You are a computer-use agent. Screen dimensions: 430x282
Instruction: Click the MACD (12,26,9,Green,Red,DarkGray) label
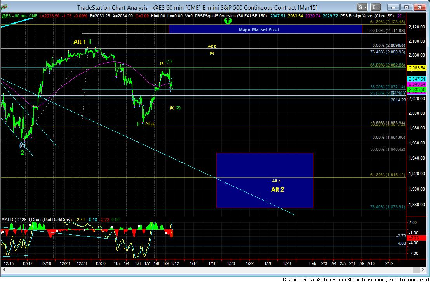[37, 220]
